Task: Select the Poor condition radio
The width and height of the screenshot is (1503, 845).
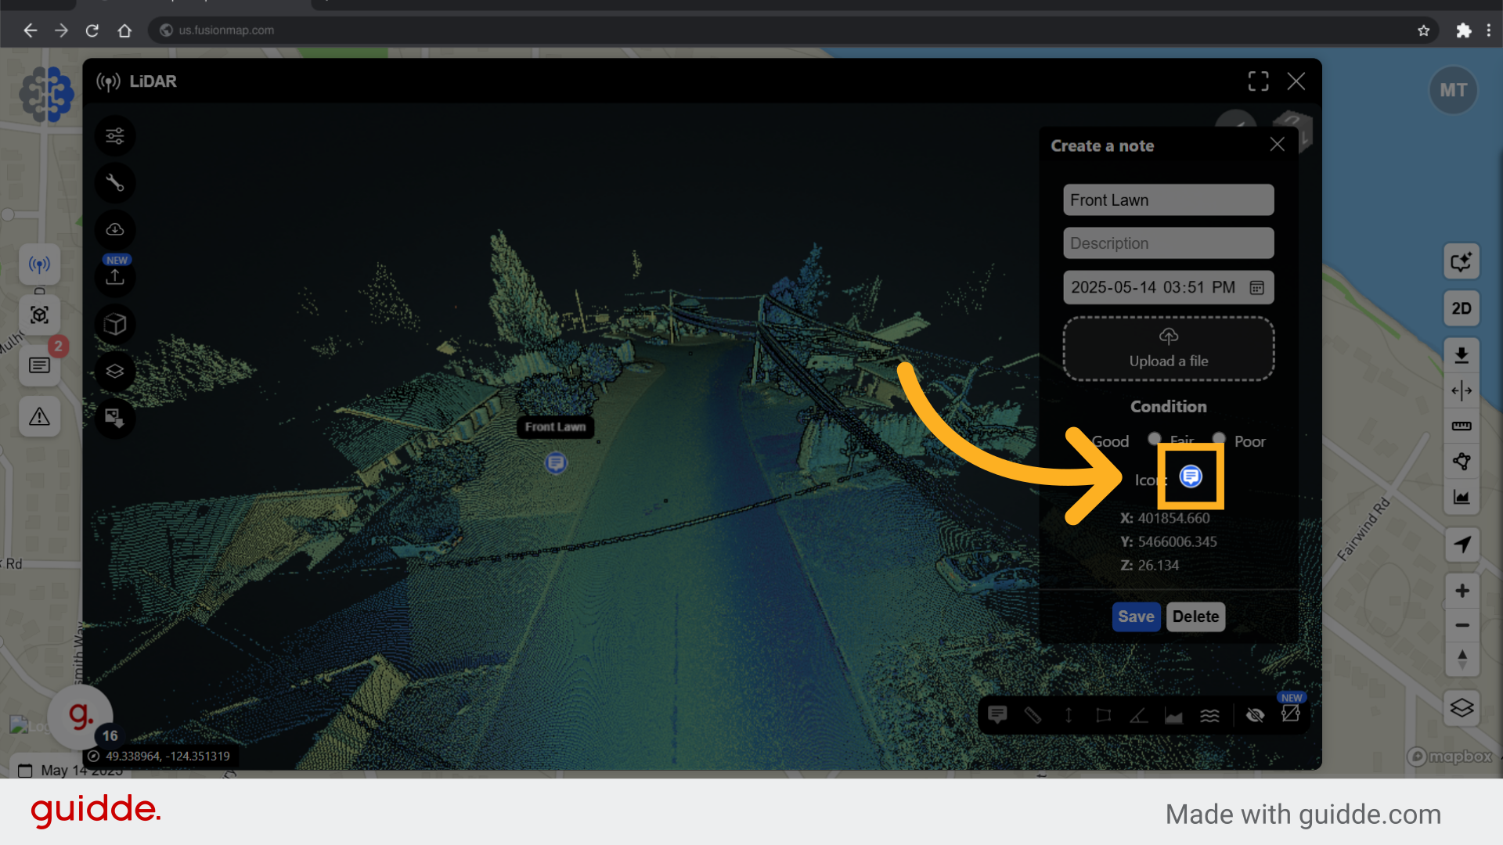Action: tap(1218, 438)
